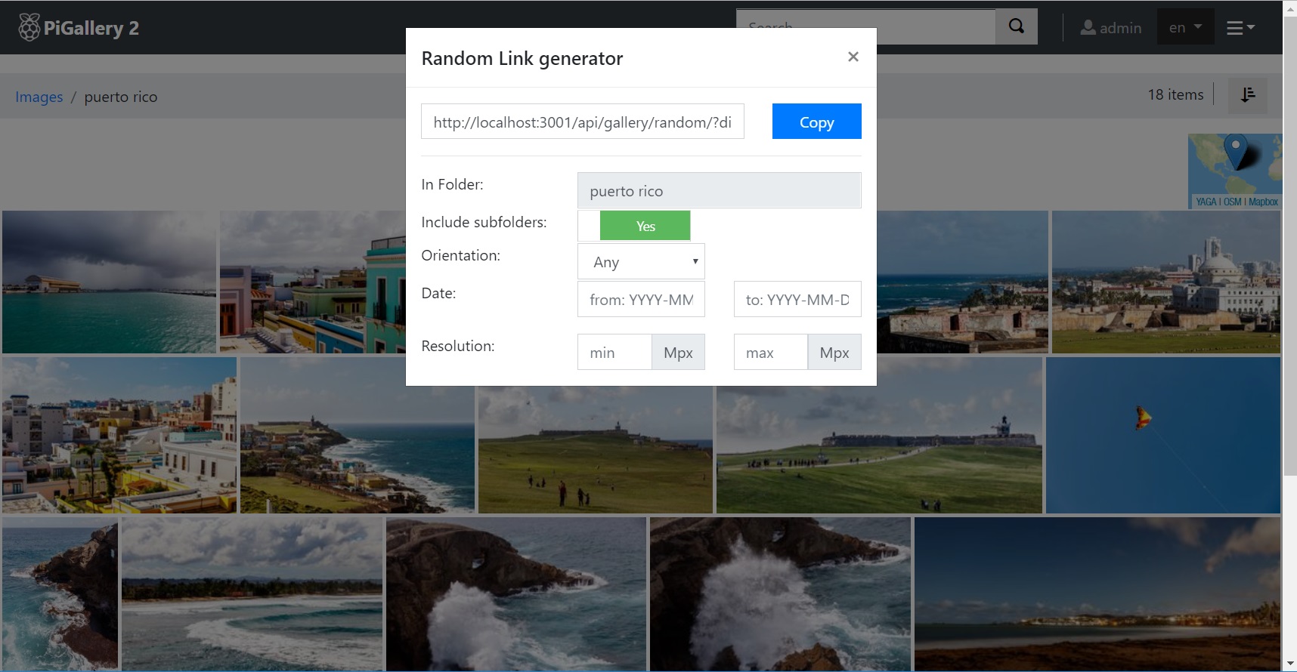Click the PiGallery 2 logo icon
This screenshot has height=672, width=1297.
(x=29, y=28)
